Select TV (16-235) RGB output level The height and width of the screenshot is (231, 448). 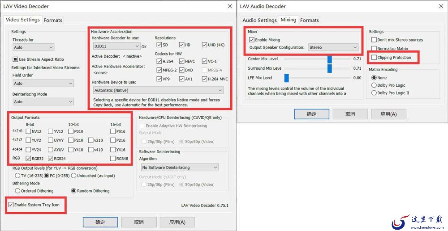click(17, 176)
